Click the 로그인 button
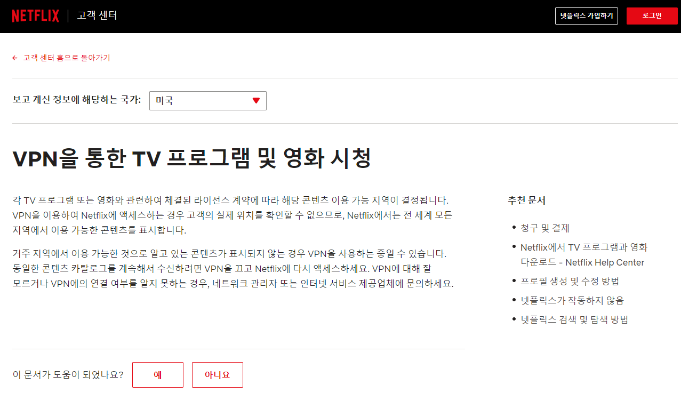The image size is (681, 409). (652, 16)
